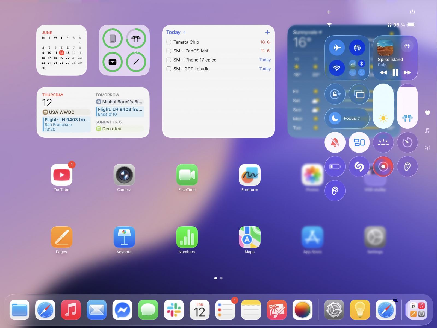Viewport: 437px width, 328px height.
Task: Open the Freeform app
Action: (x=250, y=175)
